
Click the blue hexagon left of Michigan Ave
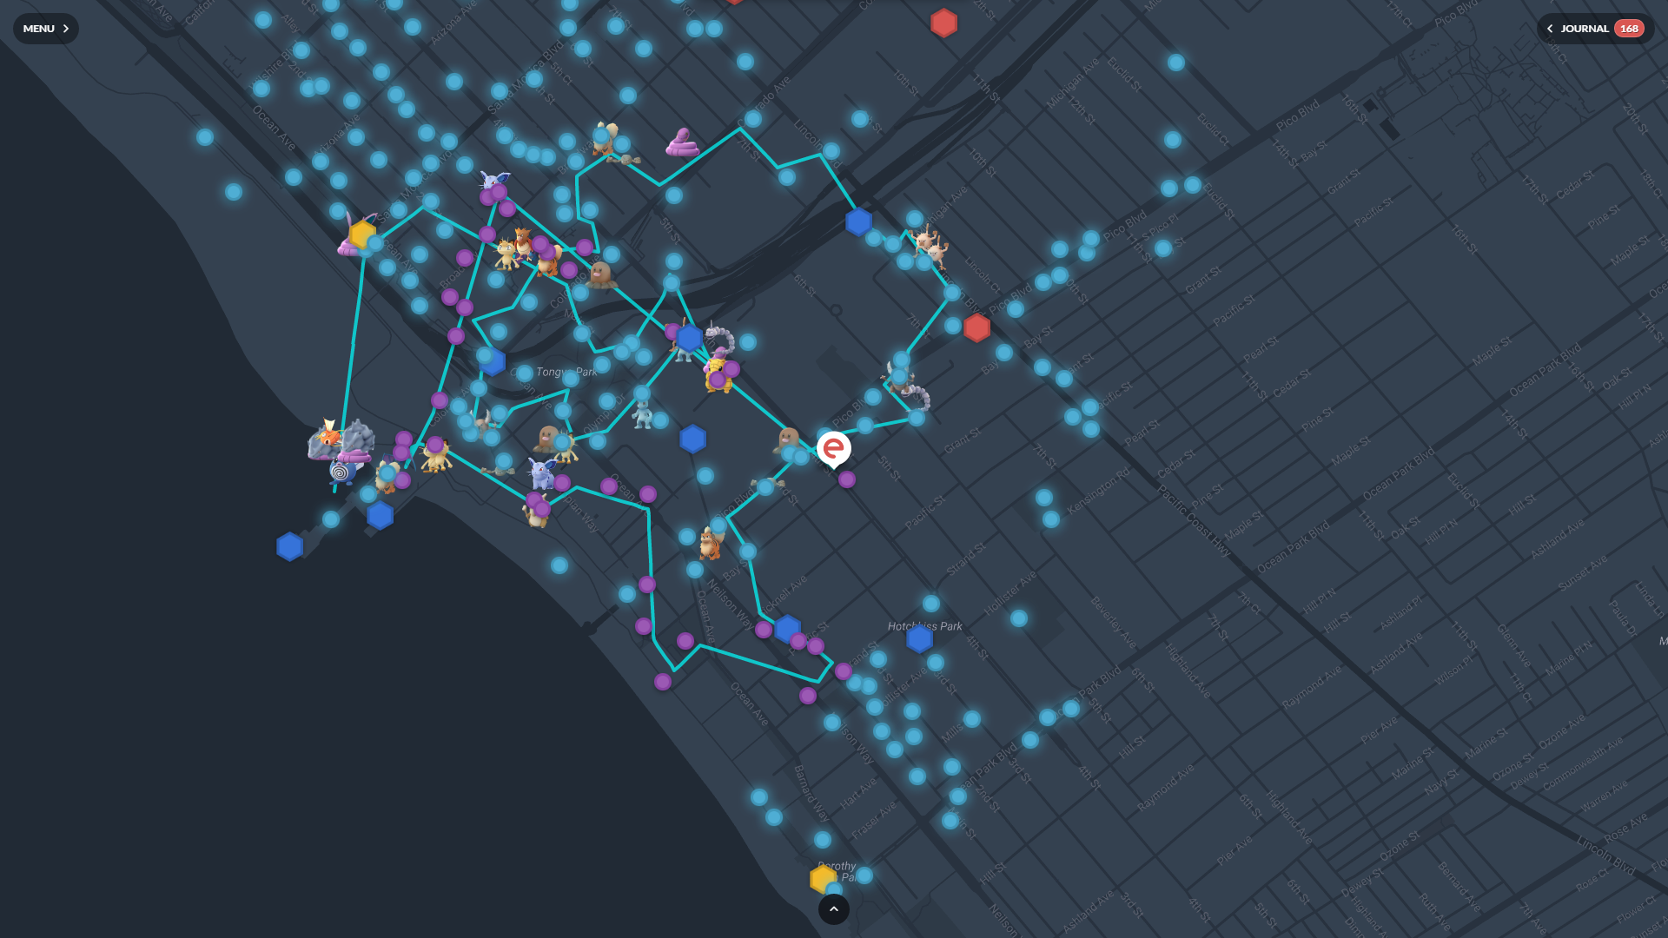click(858, 221)
